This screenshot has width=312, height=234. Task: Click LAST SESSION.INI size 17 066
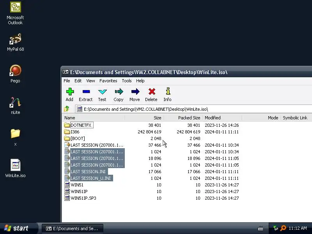point(155,172)
